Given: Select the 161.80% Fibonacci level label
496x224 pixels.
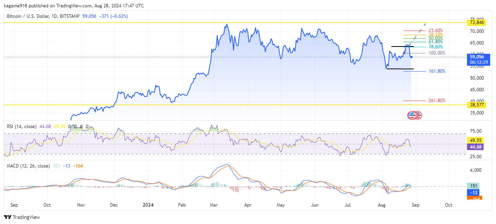Looking at the screenshot, I should click(x=437, y=71).
